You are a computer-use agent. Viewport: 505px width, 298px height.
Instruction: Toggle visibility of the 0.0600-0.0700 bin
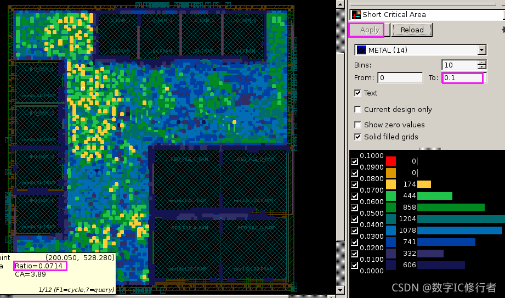pos(355,196)
